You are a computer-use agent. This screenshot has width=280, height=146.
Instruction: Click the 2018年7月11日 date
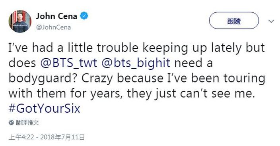(x=62, y=137)
